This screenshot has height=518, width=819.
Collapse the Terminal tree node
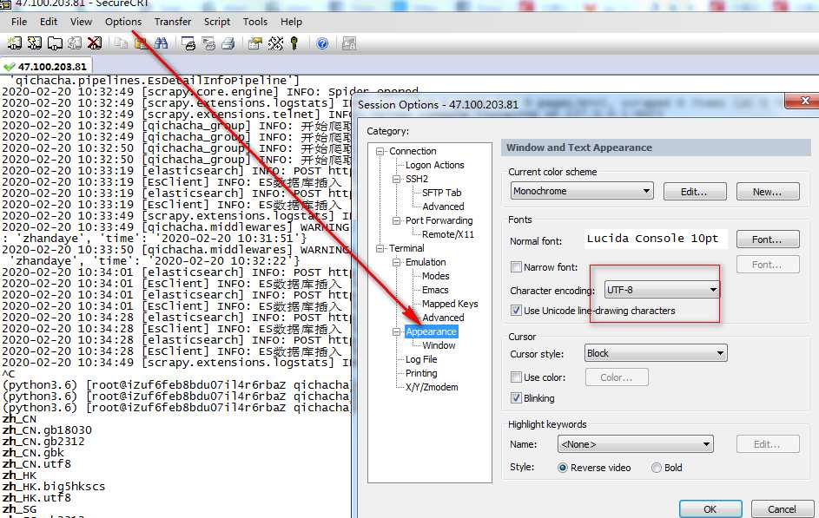coord(380,248)
